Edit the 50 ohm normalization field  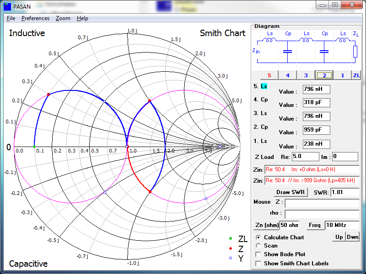click(x=290, y=225)
